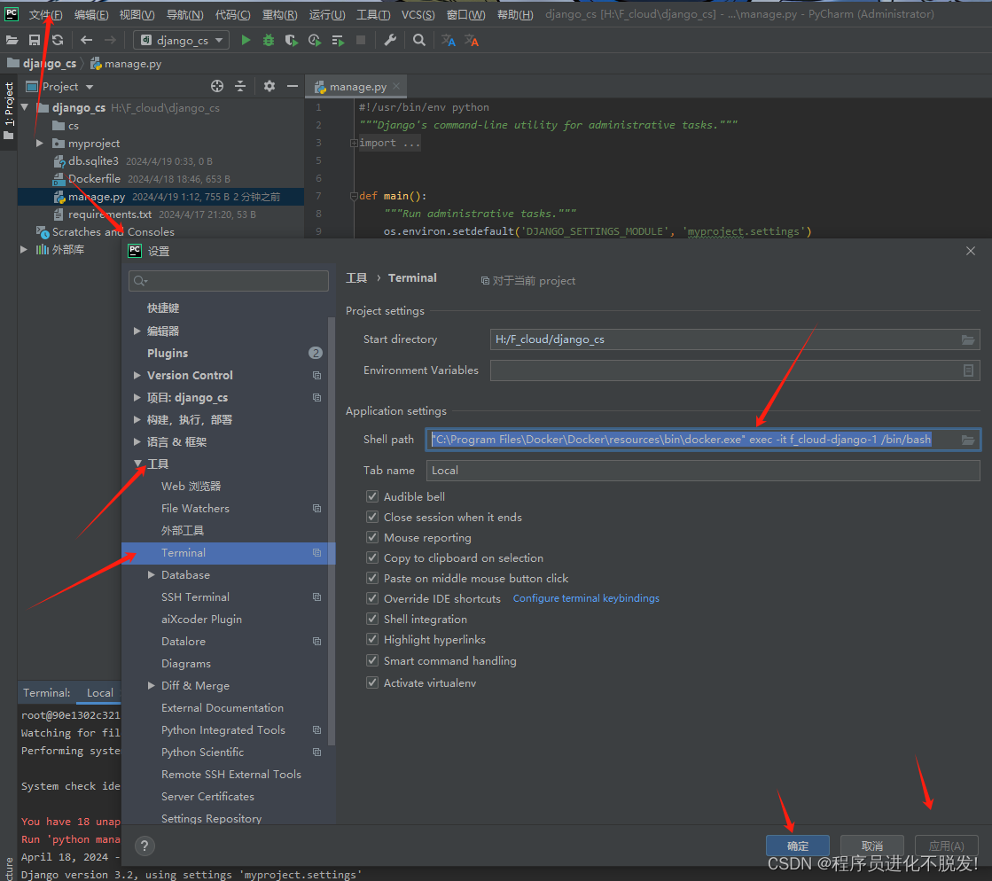Click the locate target icon in Project panel
Viewport: 992px width, 881px height.
click(x=217, y=87)
